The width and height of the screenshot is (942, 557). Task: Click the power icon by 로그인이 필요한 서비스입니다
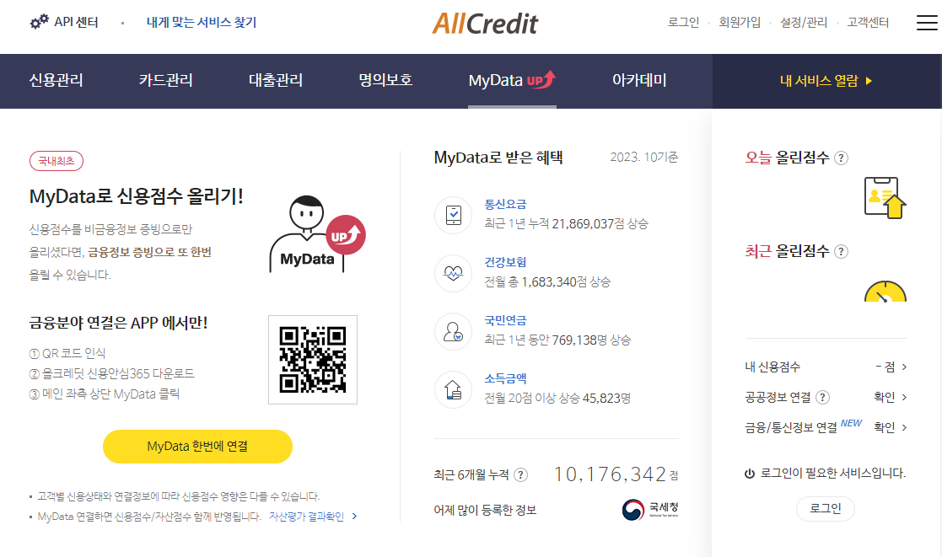pyautogui.click(x=750, y=474)
